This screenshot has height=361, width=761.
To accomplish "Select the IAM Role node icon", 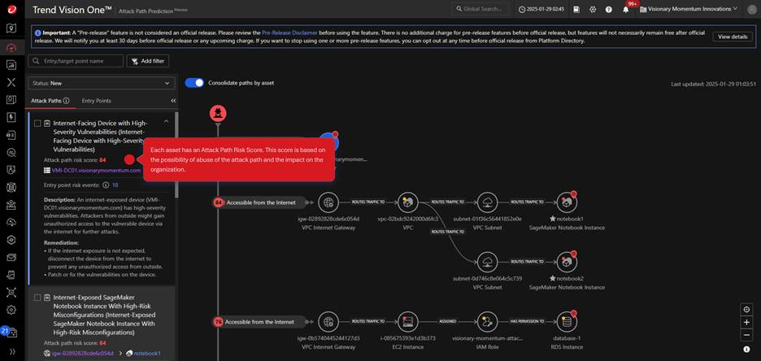I will (x=487, y=321).
